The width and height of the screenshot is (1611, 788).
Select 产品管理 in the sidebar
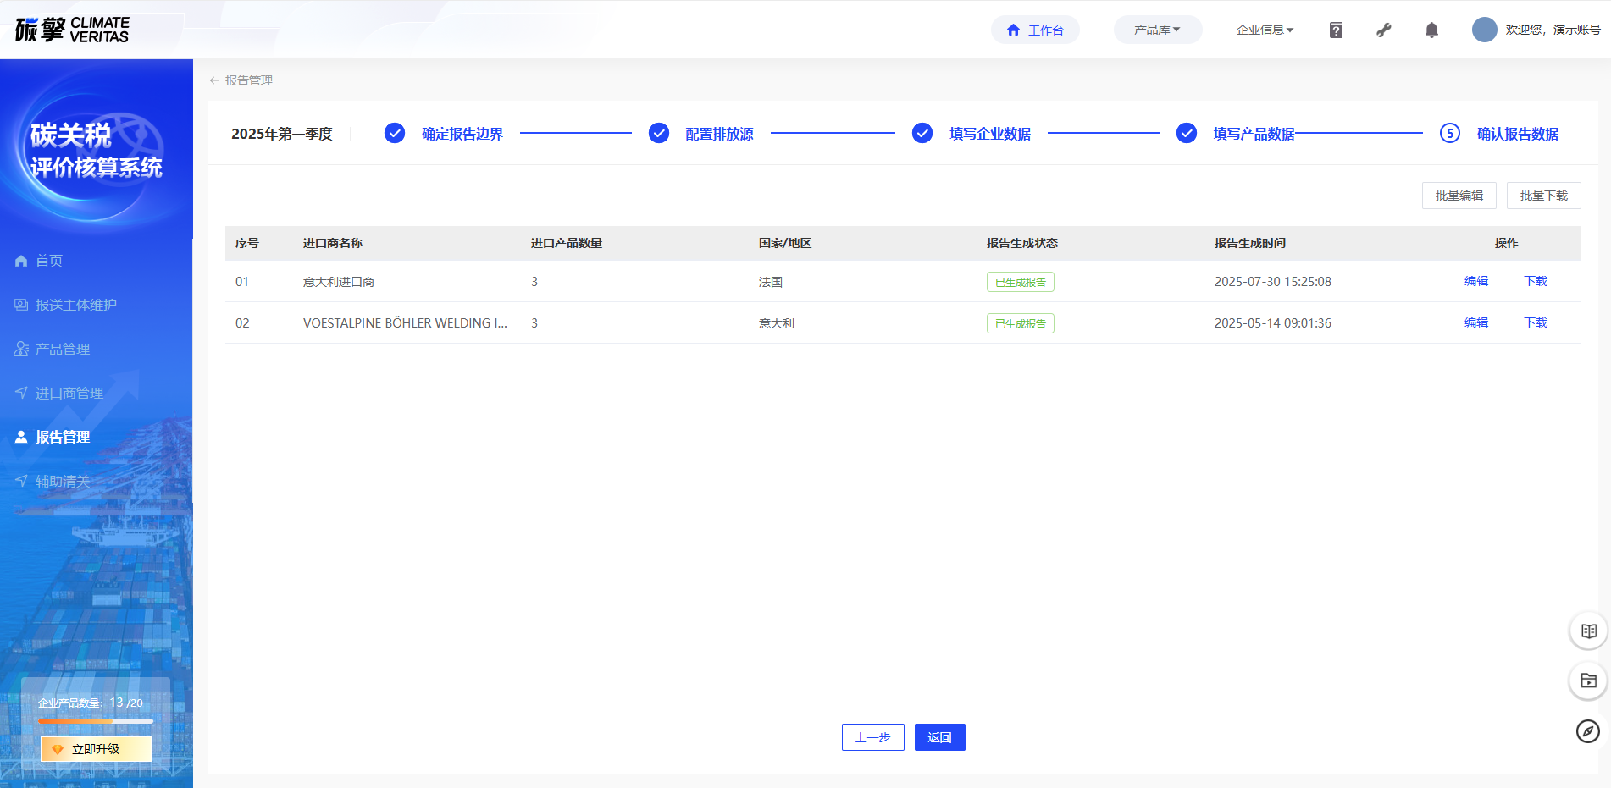point(63,349)
